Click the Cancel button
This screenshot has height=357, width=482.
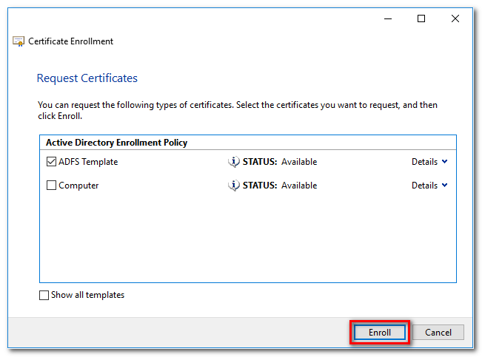pos(438,332)
